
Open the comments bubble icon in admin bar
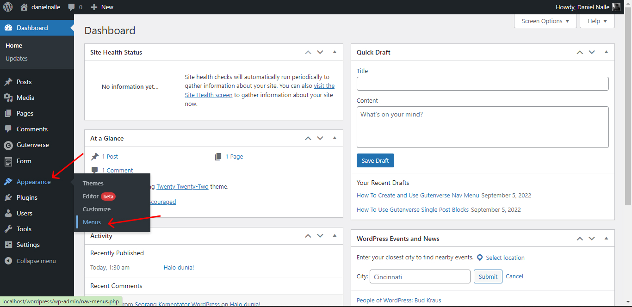click(72, 7)
